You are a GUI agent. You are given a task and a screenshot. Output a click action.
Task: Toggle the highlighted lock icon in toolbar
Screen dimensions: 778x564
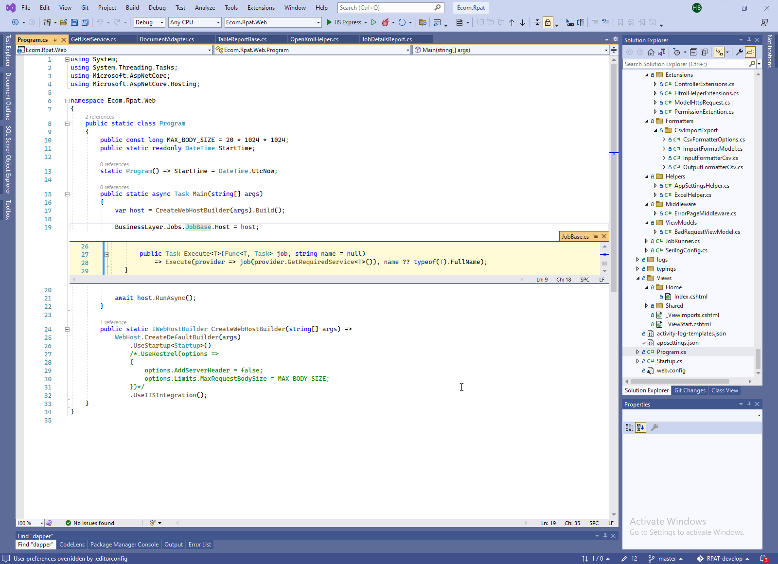[x=548, y=22]
